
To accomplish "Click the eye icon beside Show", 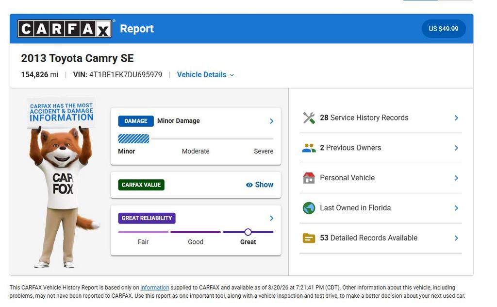I will [x=249, y=185].
